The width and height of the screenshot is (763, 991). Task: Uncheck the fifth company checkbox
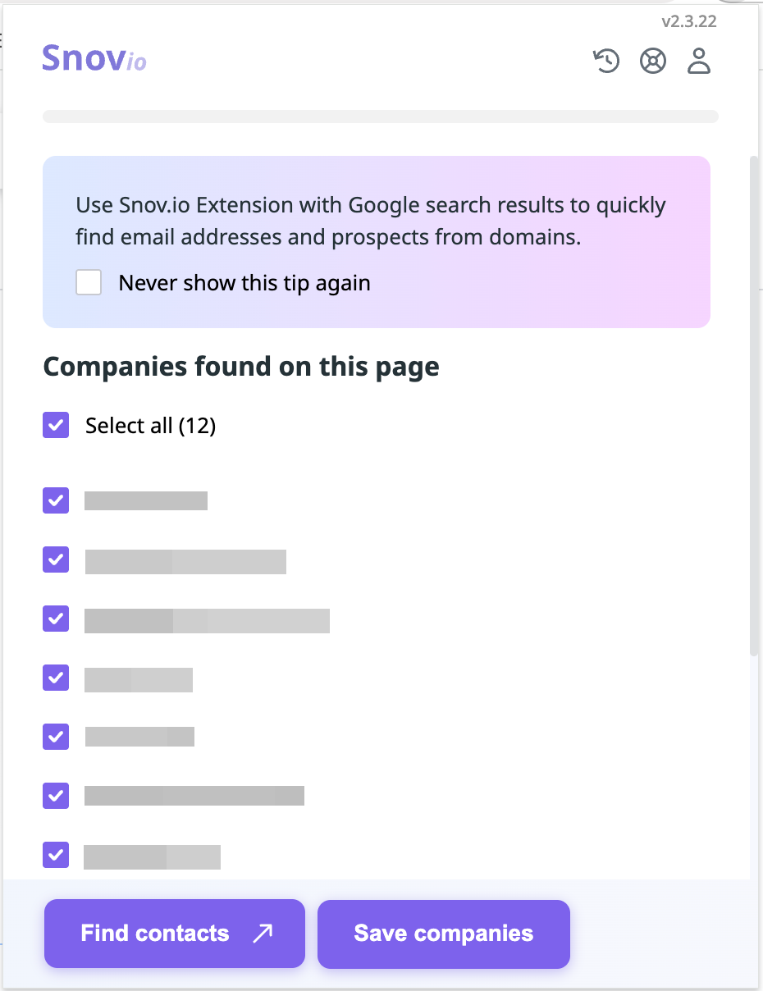tap(56, 737)
